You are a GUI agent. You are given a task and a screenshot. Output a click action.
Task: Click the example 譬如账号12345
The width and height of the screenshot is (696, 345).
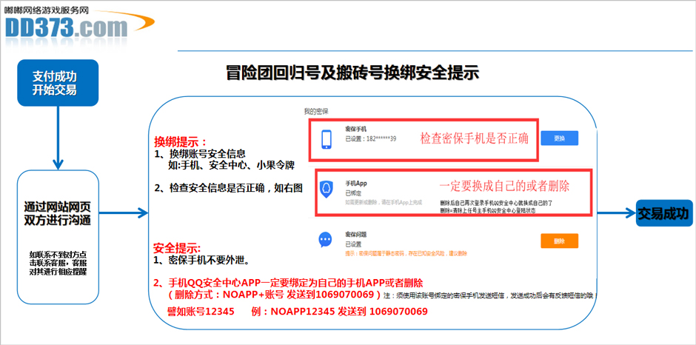click(x=200, y=311)
